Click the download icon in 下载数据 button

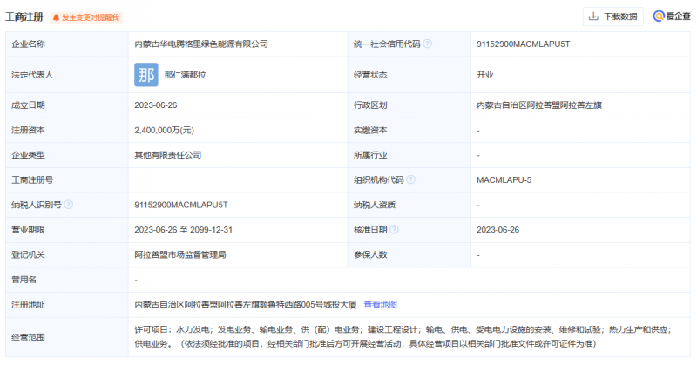(x=593, y=17)
